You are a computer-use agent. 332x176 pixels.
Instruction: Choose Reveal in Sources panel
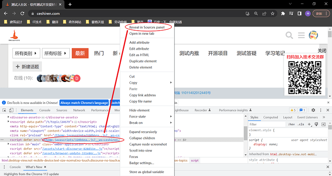point(147,27)
